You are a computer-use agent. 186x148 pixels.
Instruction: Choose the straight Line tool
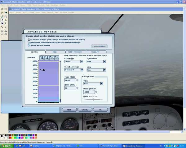2,27
